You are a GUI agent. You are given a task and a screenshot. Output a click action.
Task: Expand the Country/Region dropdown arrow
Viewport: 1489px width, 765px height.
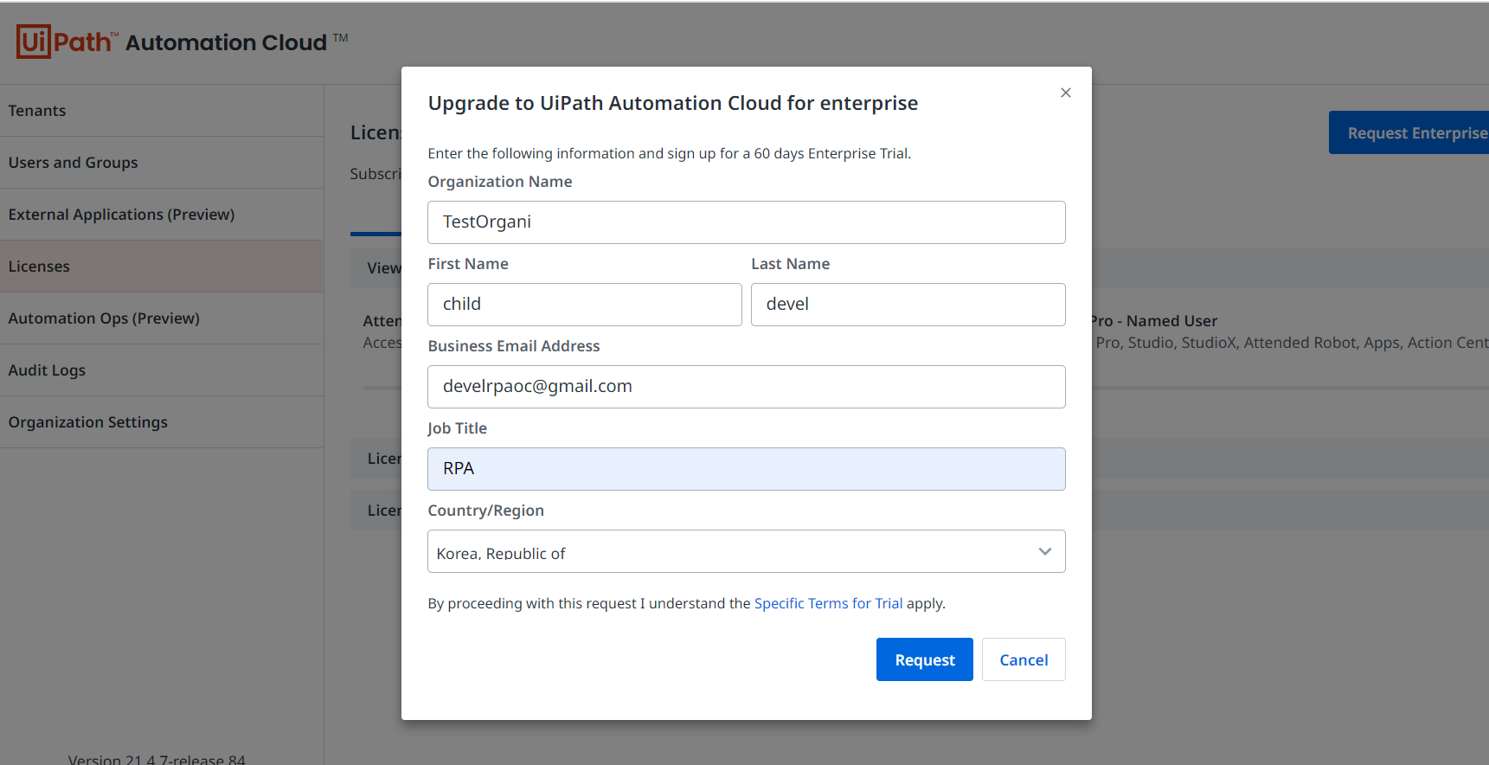[x=1045, y=551]
